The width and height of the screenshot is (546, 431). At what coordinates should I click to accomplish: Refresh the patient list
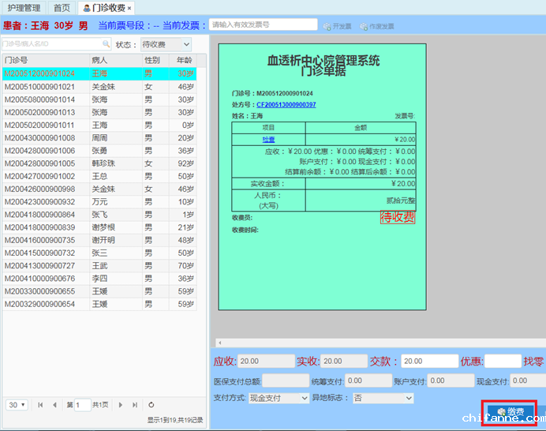[151, 405]
